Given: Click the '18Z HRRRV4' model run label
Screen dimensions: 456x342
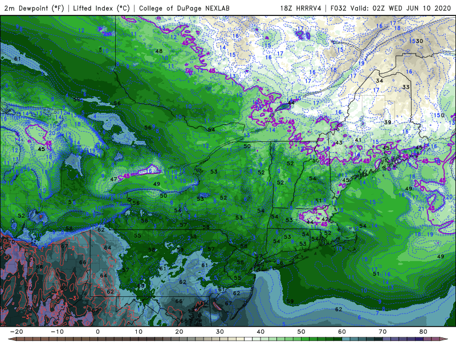Looking at the screenshot, I should [300, 8].
